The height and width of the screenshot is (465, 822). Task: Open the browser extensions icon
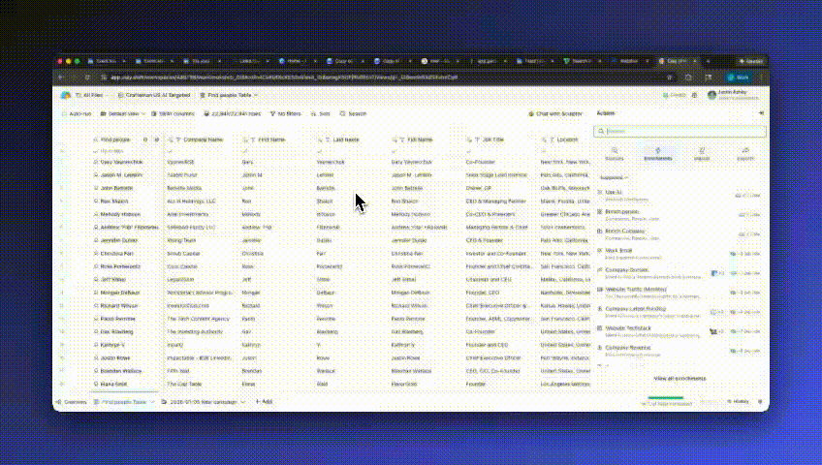688,77
